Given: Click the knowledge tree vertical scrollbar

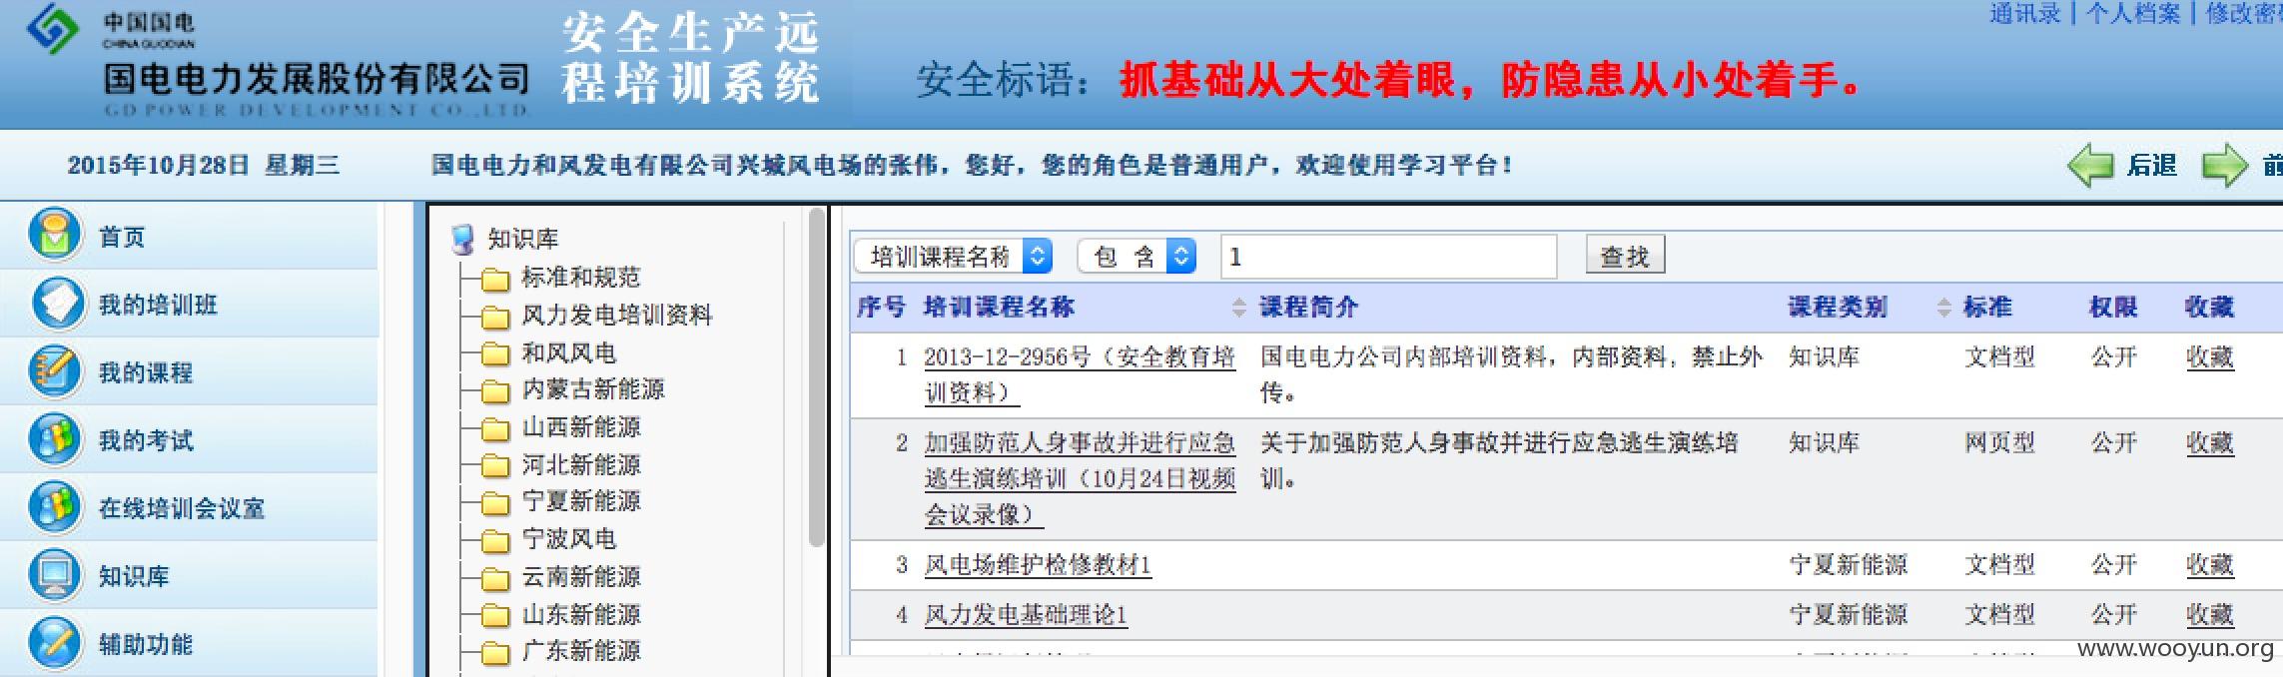Looking at the screenshot, I should pos(817,379).
